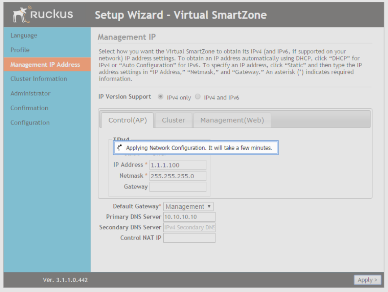This screenshot has width=388, height=292.
Task: Switch to the Control(AP) tab
Action: click(128, 120)
